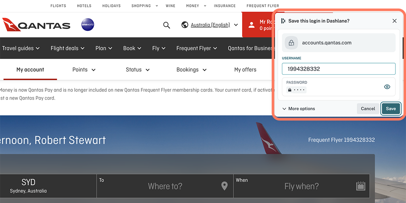Switch to the My account tab

[30, 70]
